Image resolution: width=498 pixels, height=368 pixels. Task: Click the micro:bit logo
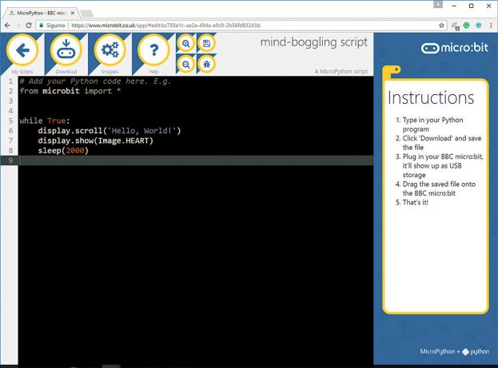point(454,48)
